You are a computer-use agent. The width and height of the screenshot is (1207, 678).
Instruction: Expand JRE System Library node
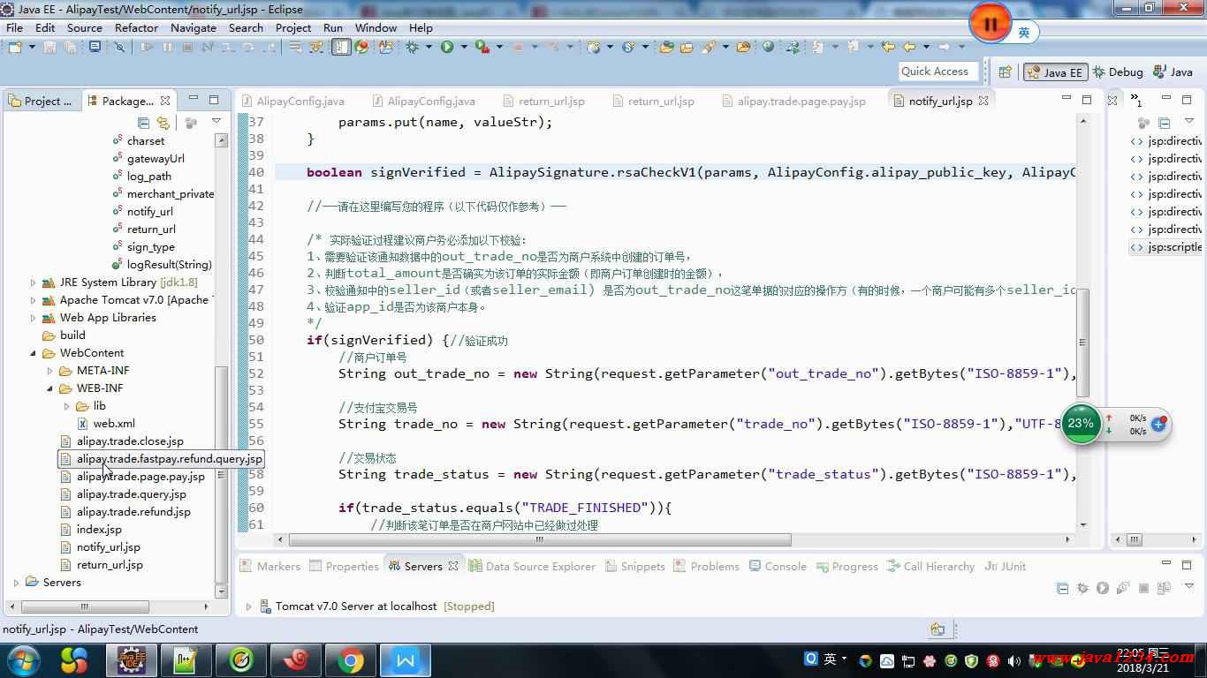tap(34, 282)
